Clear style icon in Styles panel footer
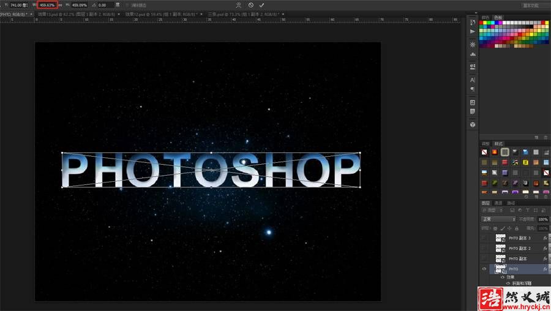Viewport: 551px width, 311px height. (x=526, y=197)
